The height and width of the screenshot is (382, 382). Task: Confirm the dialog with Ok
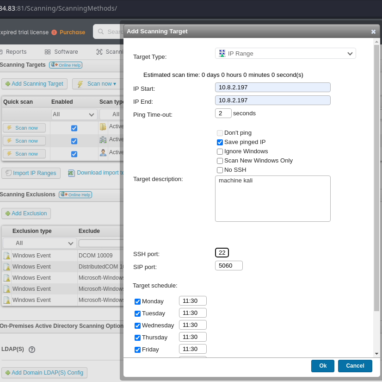pos(322,366)
